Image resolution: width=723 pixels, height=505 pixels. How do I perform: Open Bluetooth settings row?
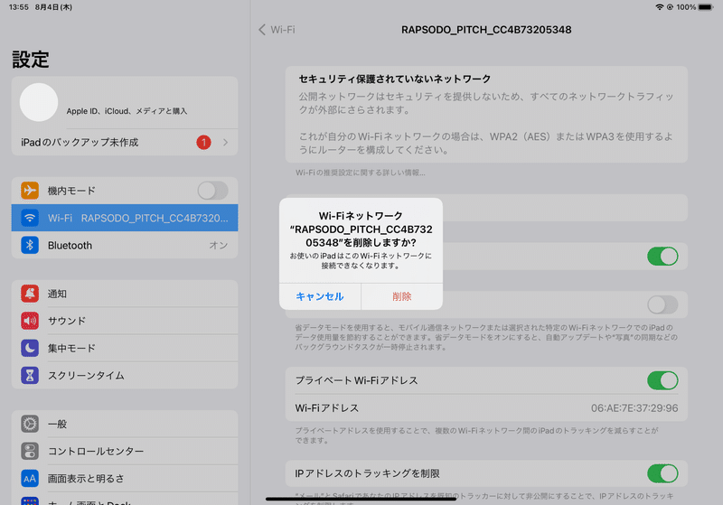click(x=125, y=245)
